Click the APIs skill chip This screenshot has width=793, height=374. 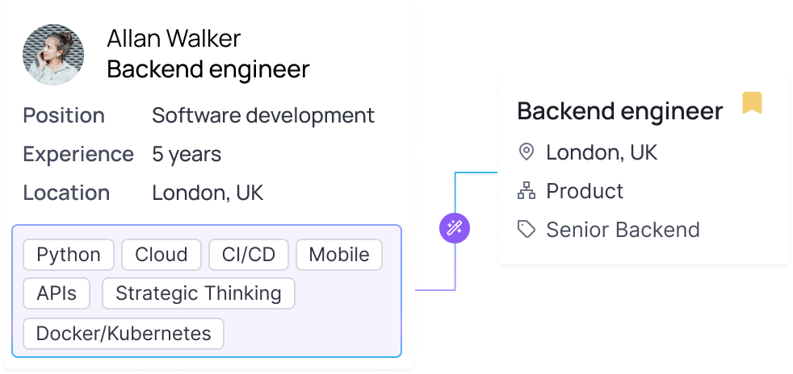pos(57,293)
